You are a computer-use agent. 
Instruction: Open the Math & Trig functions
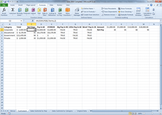tap(60, 12)
